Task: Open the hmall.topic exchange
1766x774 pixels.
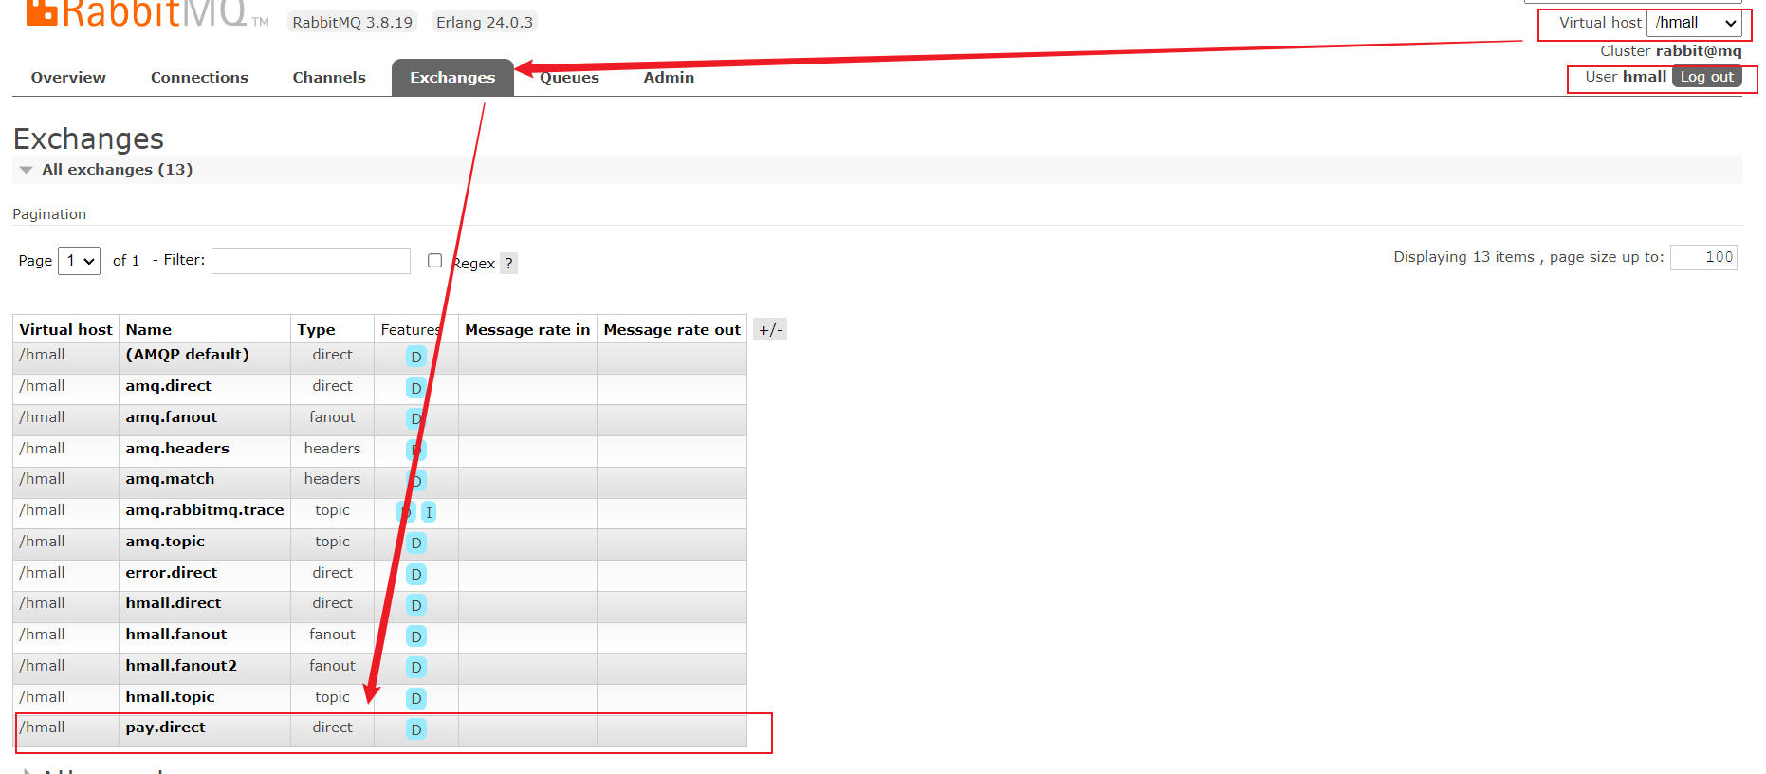Action: [x=170, y=697]
